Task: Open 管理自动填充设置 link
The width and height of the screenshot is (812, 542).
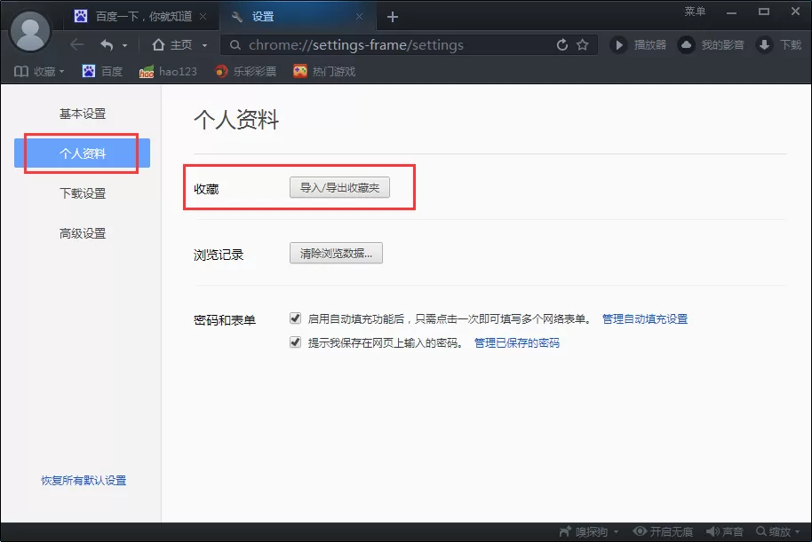Action: point(645,319)
